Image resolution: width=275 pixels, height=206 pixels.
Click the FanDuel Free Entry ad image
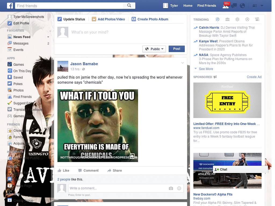pyautogui.click(x=227, y=100)
